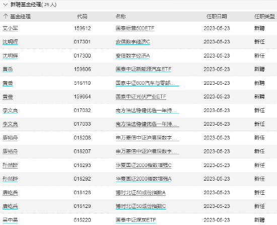Viewport: 277px width, 225px height.
Task: Open 南方浩达稳健优选 fund in row 017032
Action: coord(148,110)
